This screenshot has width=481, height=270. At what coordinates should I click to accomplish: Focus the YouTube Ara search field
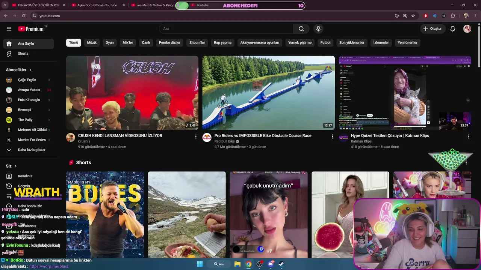(x=226, y=29)
